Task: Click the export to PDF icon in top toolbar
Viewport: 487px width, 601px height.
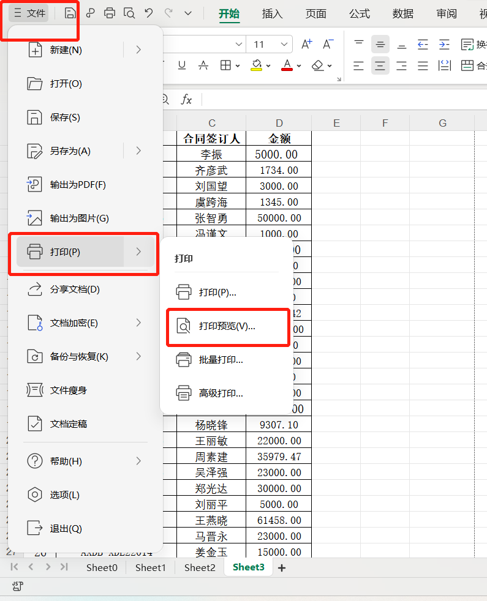Action: (x=90, y=13)
